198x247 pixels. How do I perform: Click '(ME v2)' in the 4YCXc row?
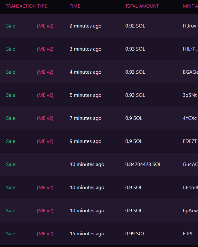pos(45,118)
